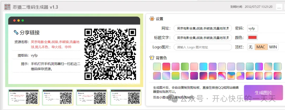The width and height of the screenshot is (285, 110).
Task: Select the purple swatch with orange glow, bottom row
Action: click(x=213, y=76)
